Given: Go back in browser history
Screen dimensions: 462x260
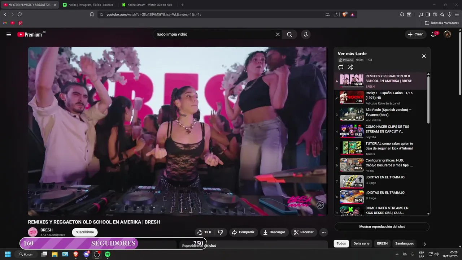Looking at the screenshot, I should (x=5, y=14).
